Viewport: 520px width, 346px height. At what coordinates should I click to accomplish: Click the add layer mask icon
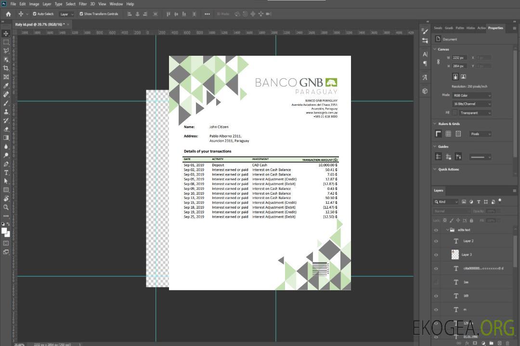tap(475, 343)
